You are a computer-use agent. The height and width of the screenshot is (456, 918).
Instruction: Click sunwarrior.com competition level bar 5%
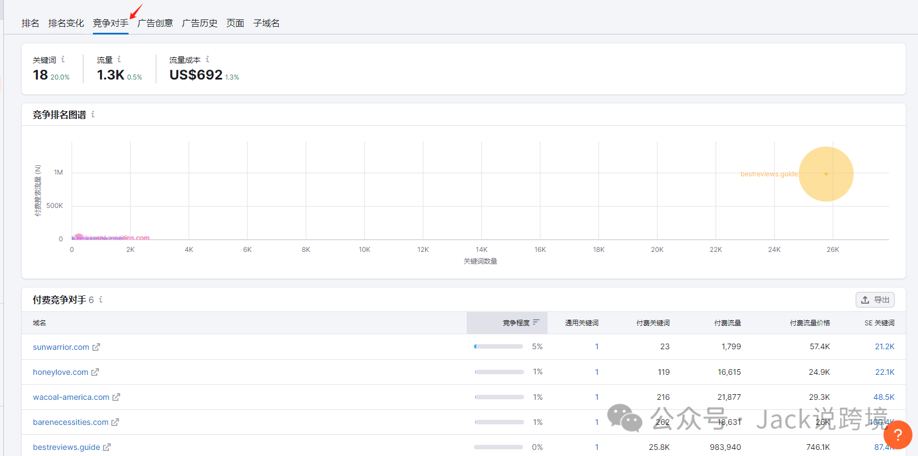tap(499, 346)
